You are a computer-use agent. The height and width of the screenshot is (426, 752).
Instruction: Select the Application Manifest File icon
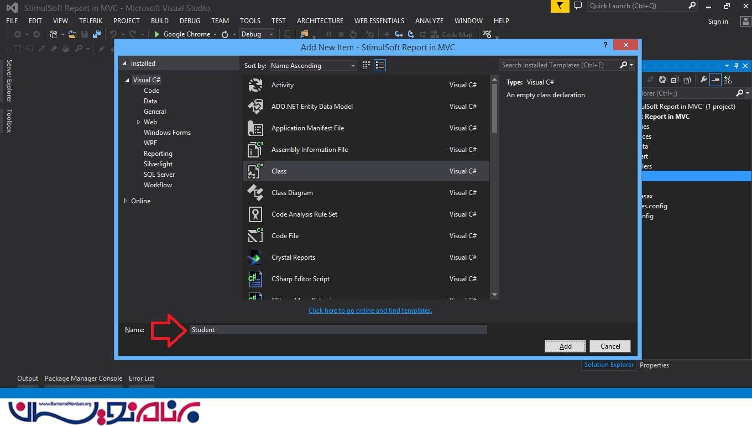255,128
